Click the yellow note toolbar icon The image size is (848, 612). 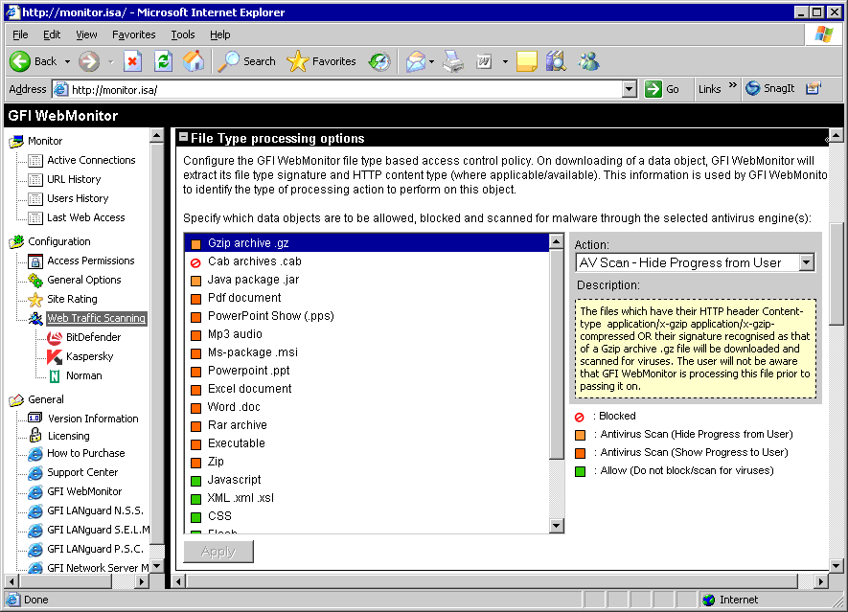[526, 61]
